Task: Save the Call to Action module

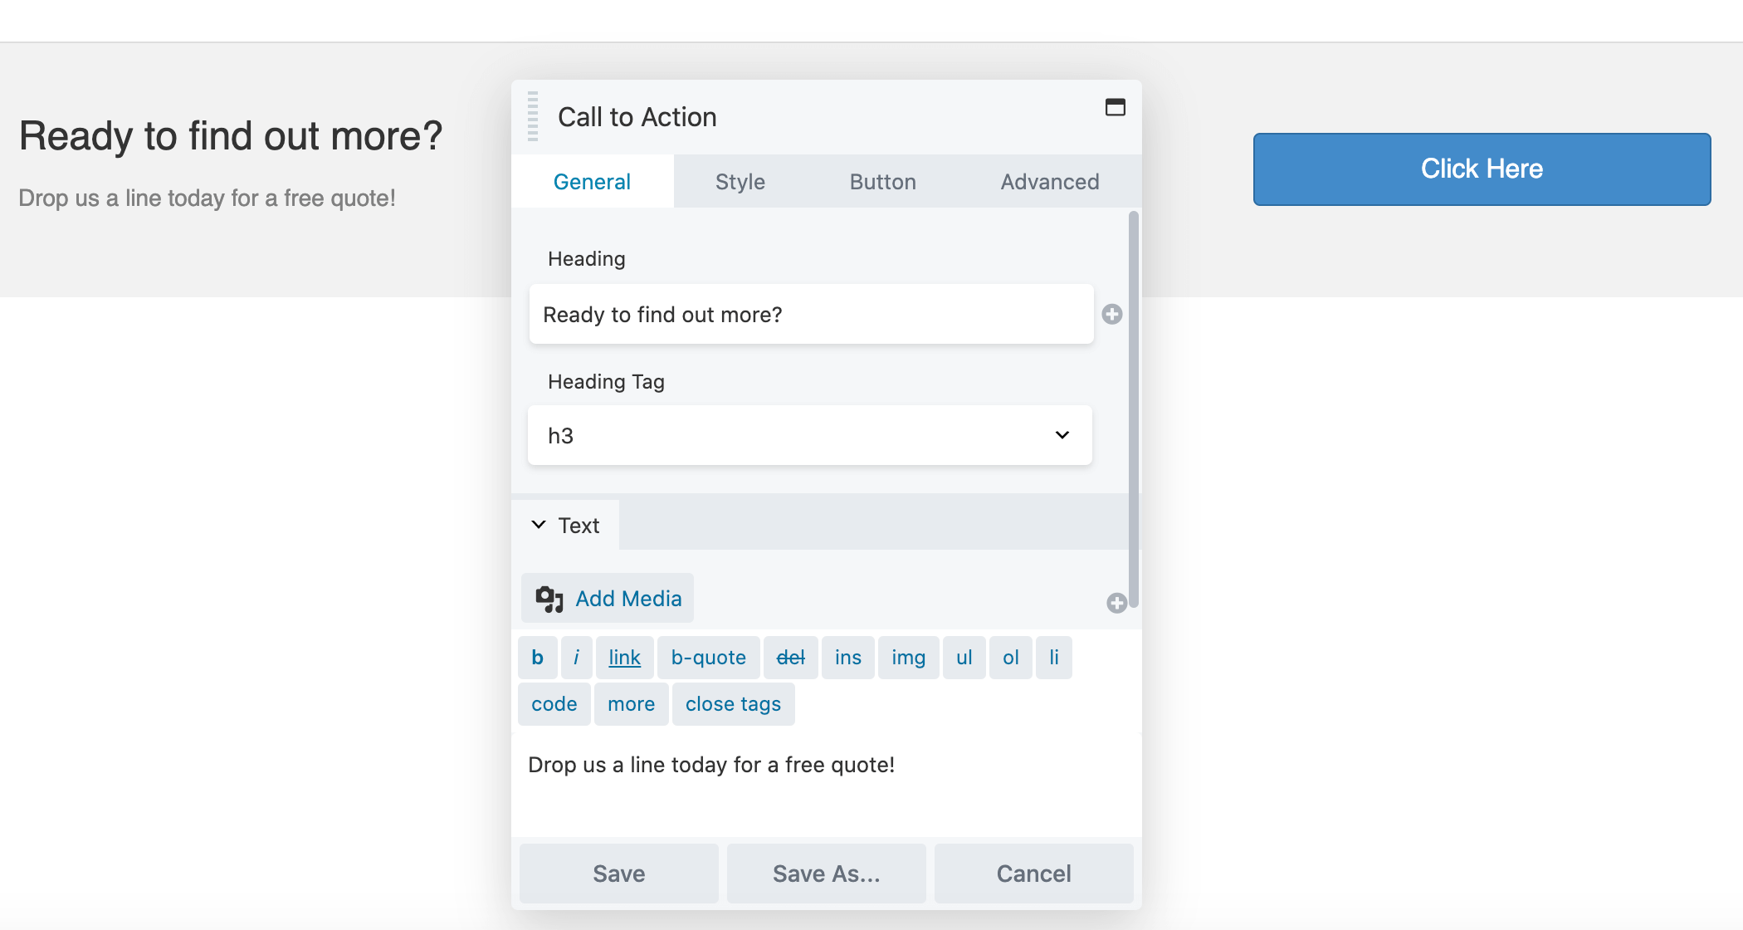Action: click(x=618, y=873)
